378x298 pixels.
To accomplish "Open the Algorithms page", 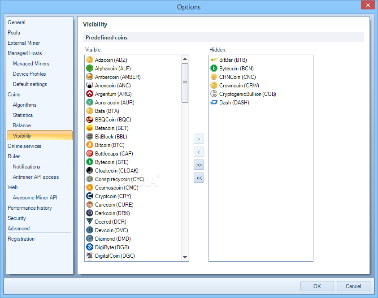I will pyautogui.click(x=25, y=105).
